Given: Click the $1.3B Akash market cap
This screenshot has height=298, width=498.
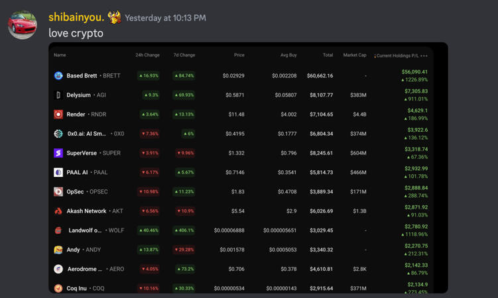Looking at the screenshot, I should point(359,211).
